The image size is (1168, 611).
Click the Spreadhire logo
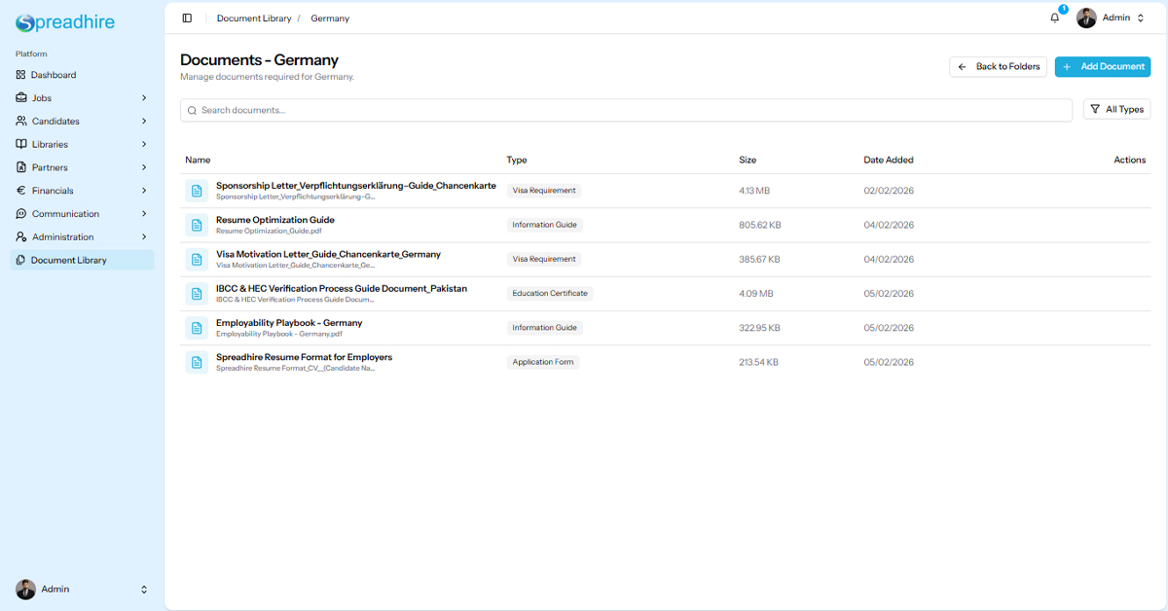point(65,23)
